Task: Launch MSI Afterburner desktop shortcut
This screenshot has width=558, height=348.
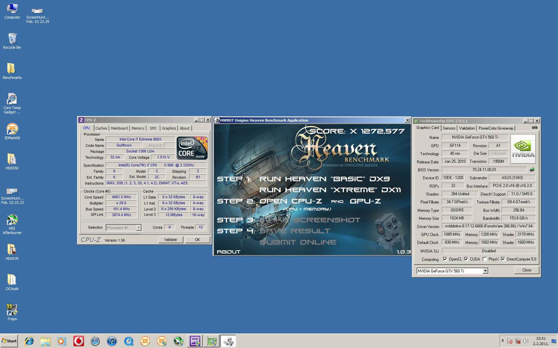Action: [12, 224]
